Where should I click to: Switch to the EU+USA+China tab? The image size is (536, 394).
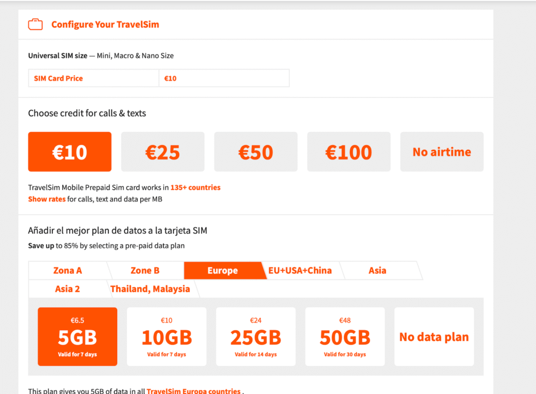click(x=300, y=271)
